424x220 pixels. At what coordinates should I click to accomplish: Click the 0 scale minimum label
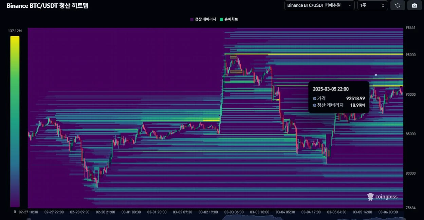click(x=15, y=212)
